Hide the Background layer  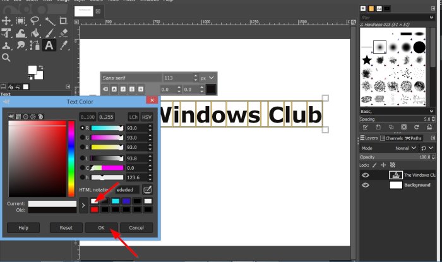click(366, 185)
